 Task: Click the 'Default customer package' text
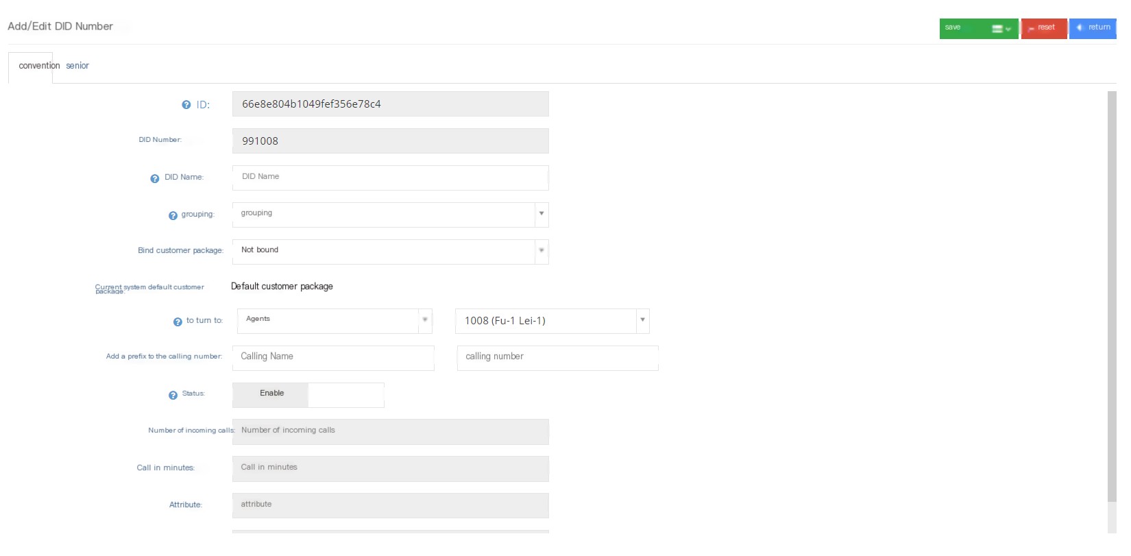(282, 287)
